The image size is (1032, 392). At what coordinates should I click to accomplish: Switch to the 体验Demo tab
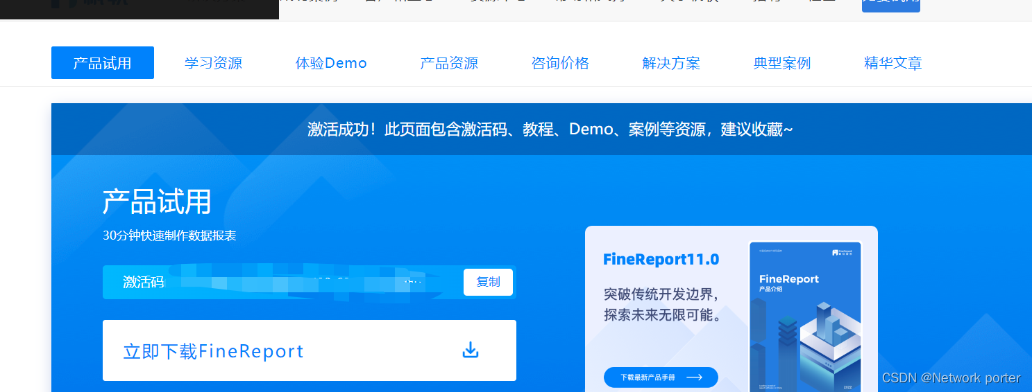[331, 63]
